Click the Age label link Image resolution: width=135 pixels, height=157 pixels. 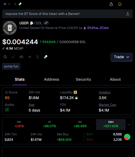tap(32, 105)
